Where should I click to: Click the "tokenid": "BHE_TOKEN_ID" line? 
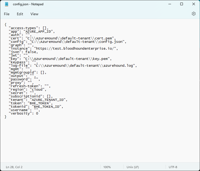tap(36, 107)
